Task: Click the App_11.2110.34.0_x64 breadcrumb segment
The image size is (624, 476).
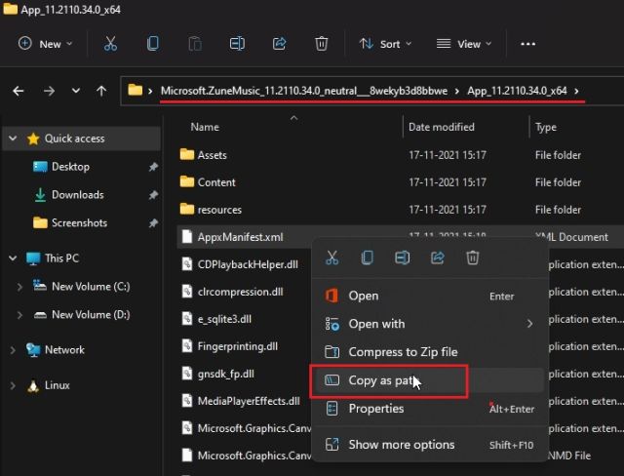Action: [517, 91]
